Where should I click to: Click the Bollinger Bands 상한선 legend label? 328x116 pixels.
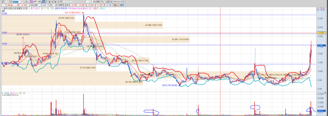tap(96, 8)
